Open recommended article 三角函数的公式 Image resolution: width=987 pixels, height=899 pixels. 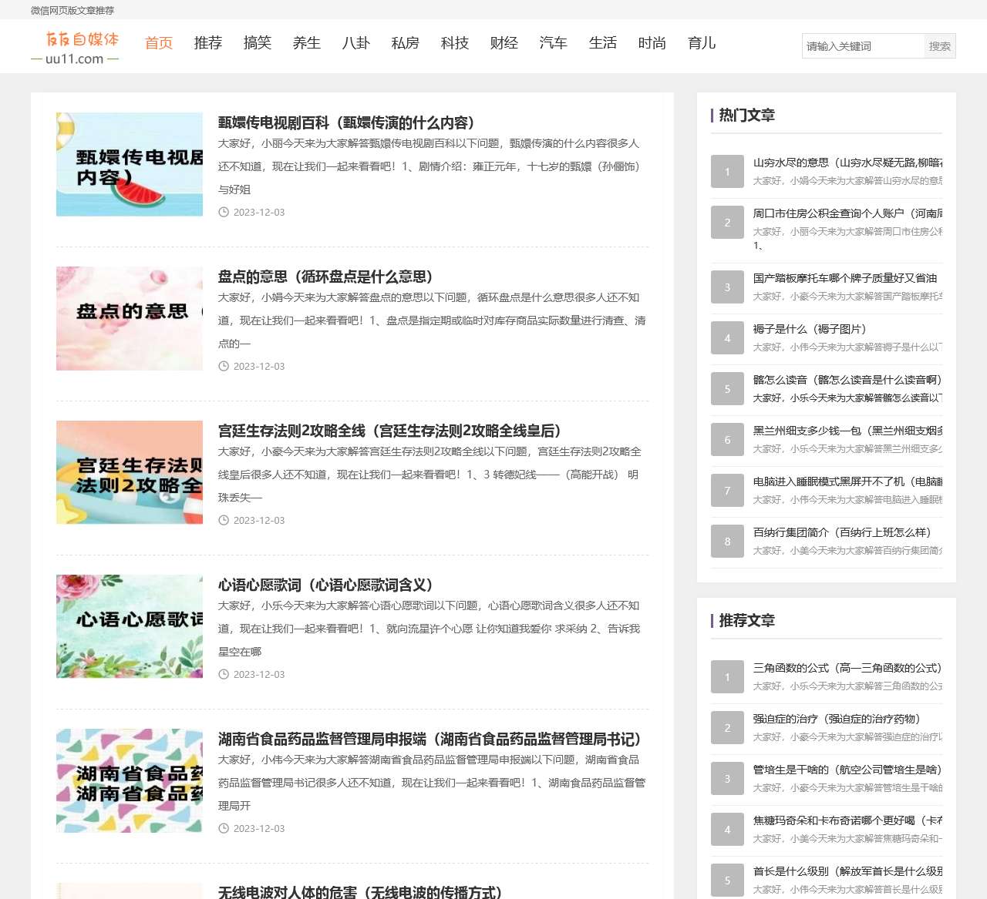pos(847,668)
